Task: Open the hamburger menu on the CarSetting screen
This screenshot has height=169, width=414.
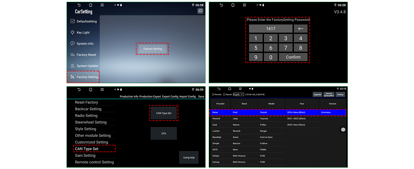Action: (102, 5)
